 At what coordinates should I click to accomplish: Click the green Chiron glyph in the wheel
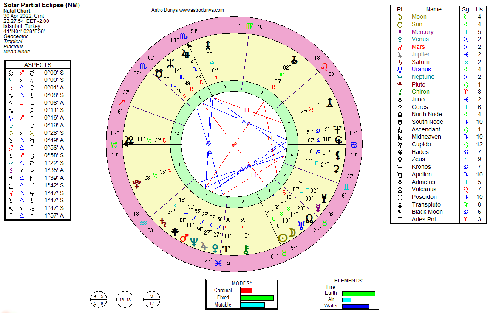coord(246,249)
